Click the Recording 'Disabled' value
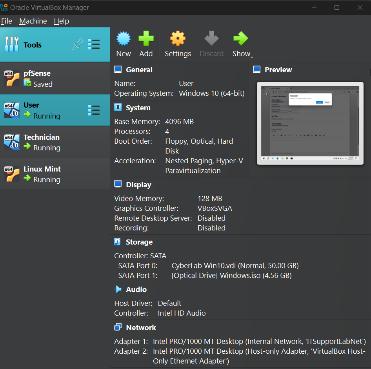371x369 pixels. tap(211, 228)
